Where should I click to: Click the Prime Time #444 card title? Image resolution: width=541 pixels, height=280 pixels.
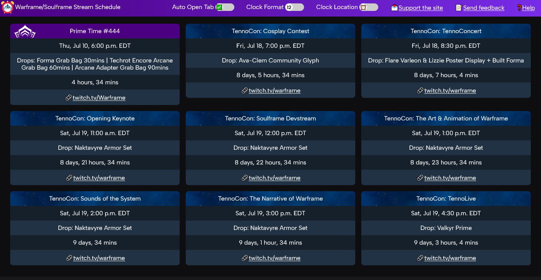click(95, 31)
